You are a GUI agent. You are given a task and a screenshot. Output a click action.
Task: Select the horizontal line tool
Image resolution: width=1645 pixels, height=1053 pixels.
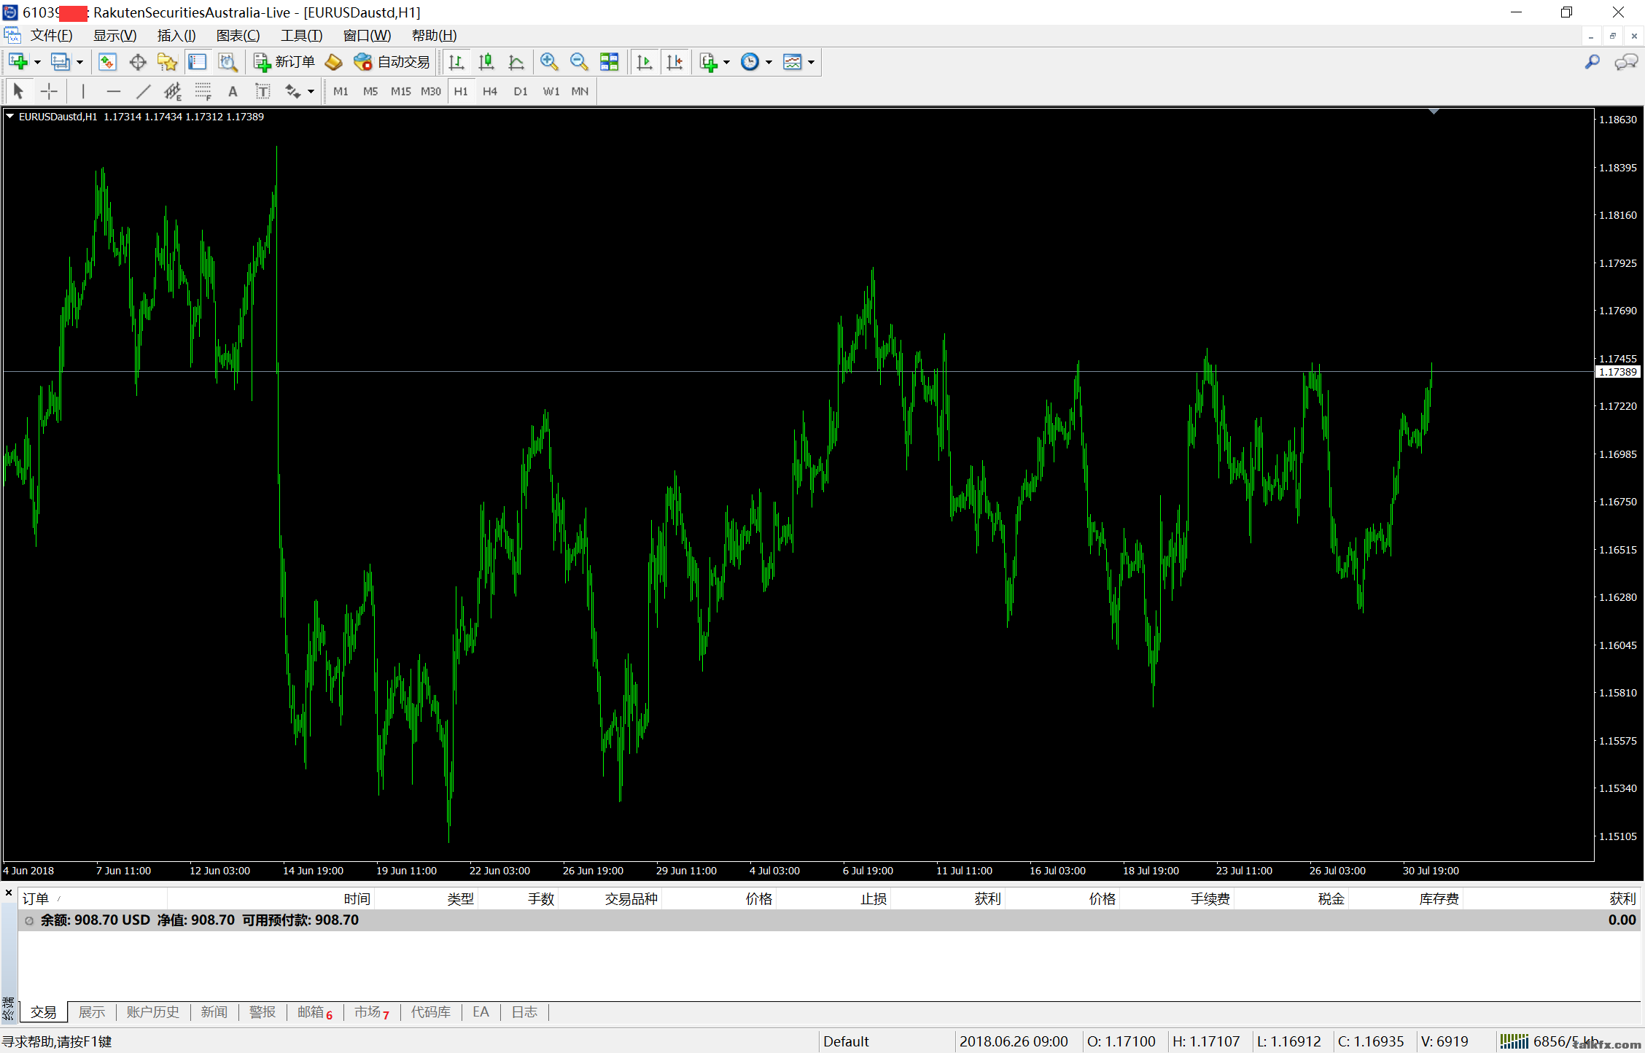(113, 91)
